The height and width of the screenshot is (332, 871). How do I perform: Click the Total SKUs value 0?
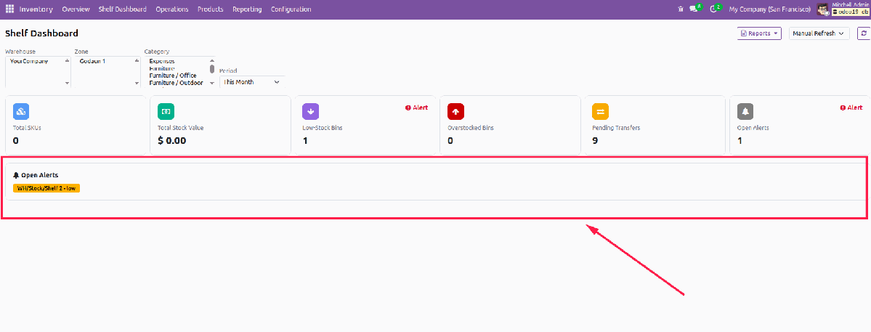point(15,140)
